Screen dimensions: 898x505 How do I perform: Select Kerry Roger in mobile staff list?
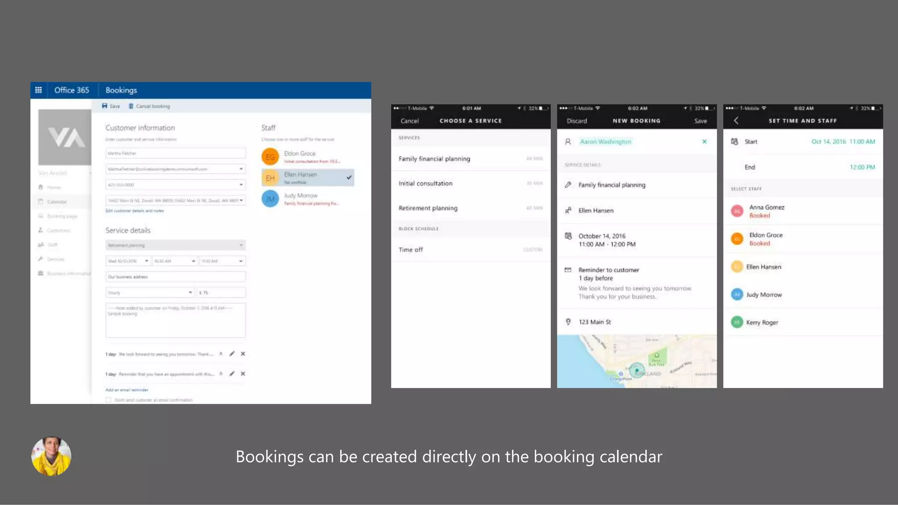(803, 322)
